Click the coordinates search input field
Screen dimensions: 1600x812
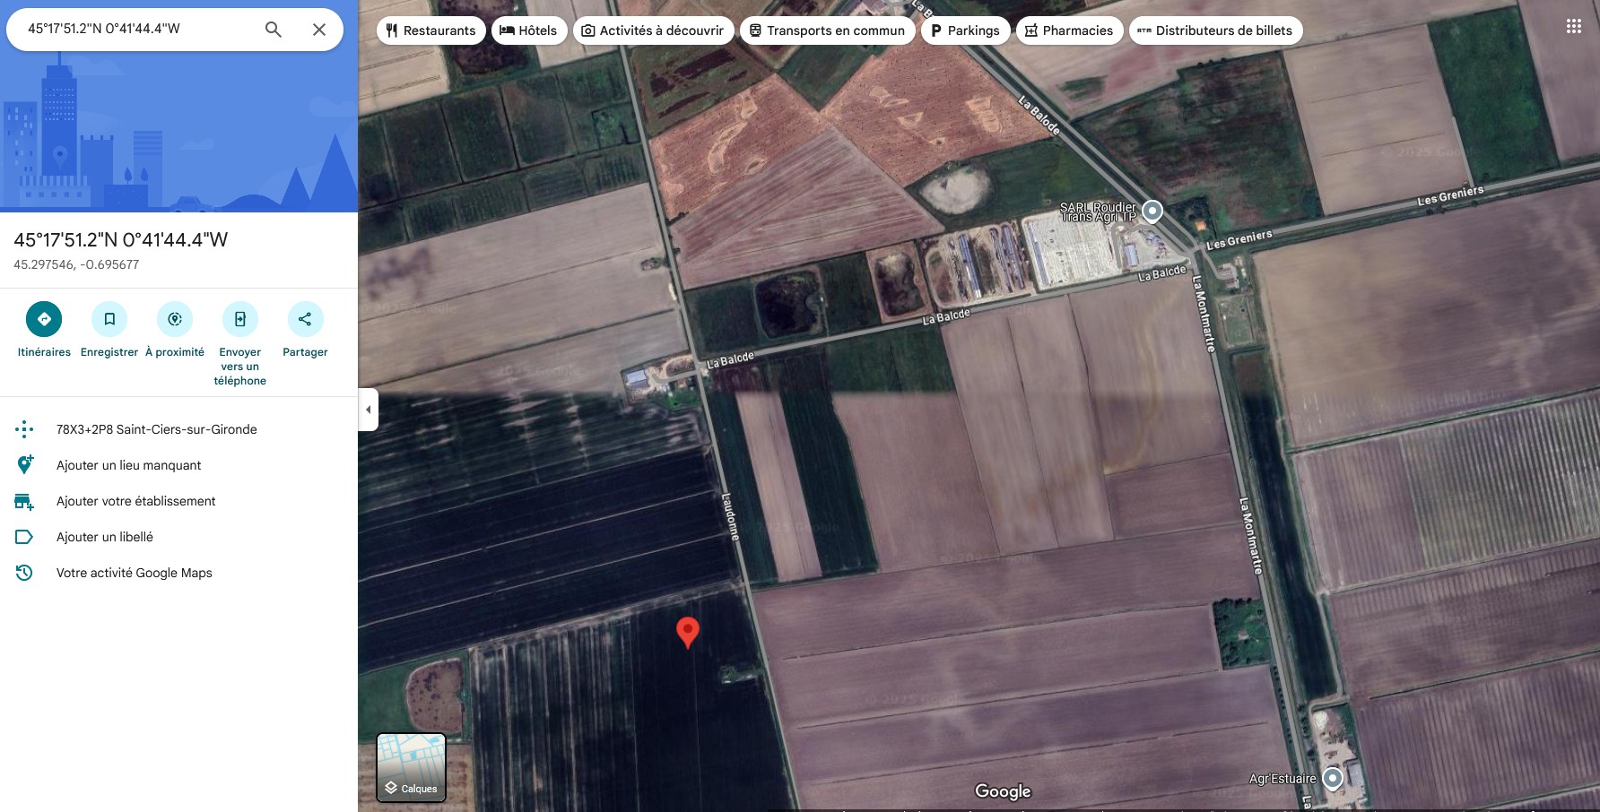pos(139,29)
